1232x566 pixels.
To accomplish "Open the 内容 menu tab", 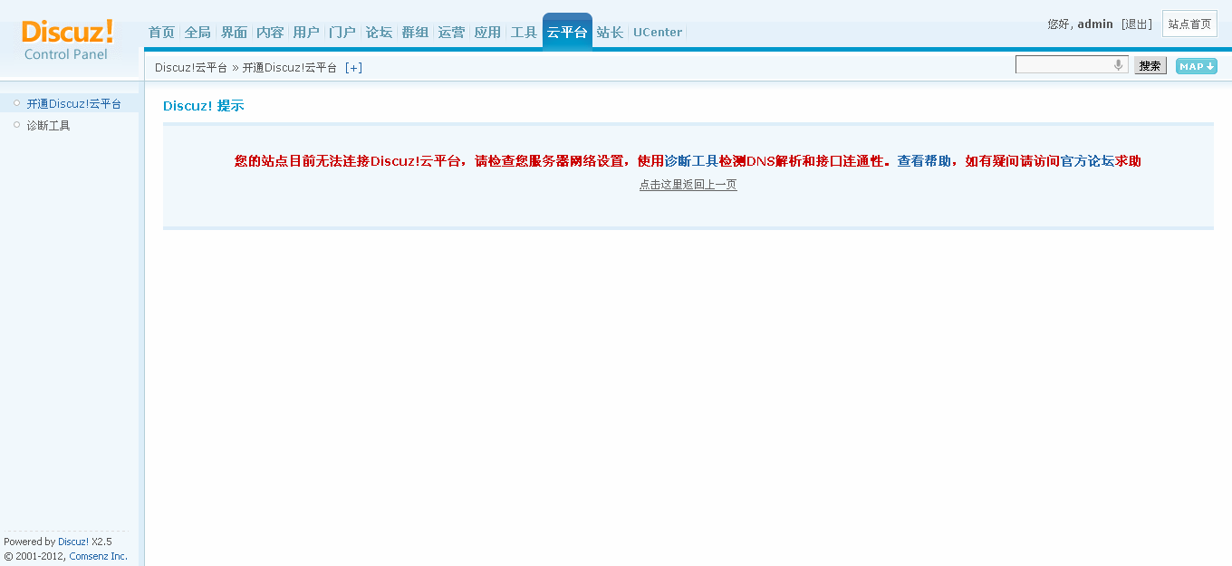I will 270,33.
